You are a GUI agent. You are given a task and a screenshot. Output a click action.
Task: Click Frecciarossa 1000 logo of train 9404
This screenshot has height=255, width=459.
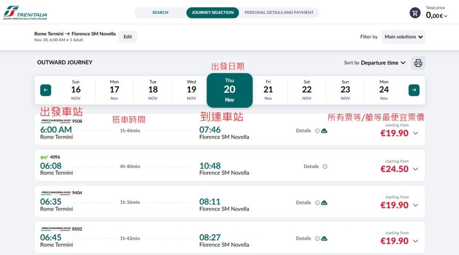click(56, 193)
